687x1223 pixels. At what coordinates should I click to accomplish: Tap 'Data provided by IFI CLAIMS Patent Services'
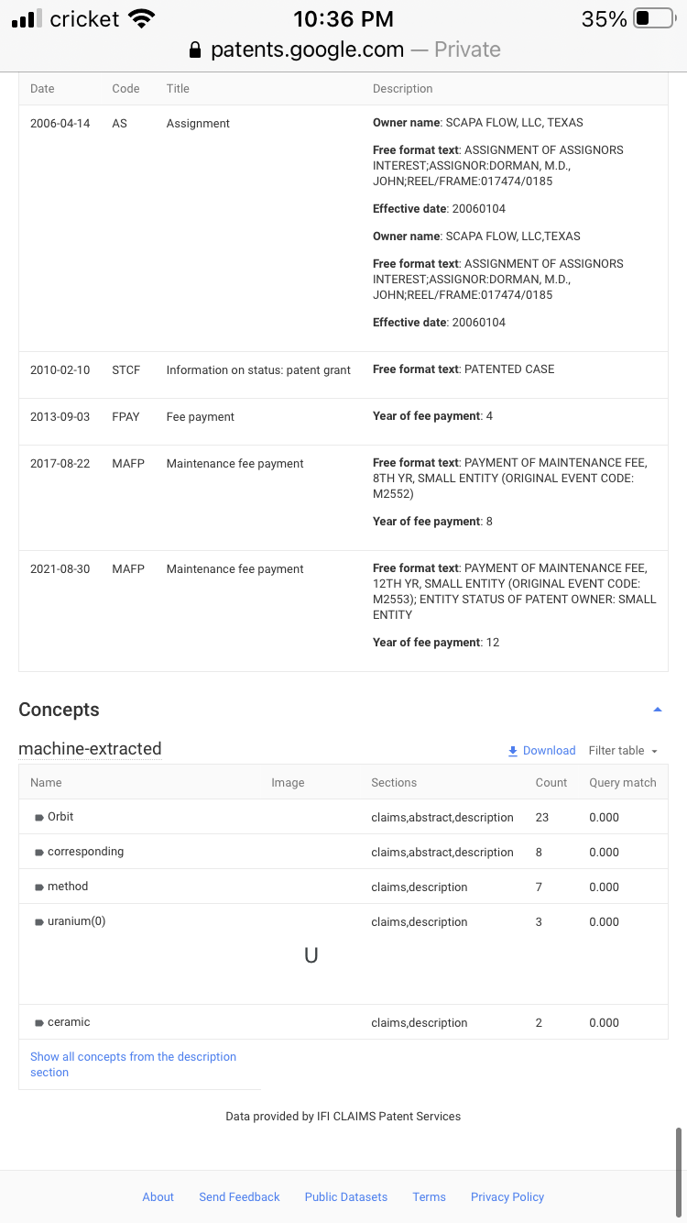(x=343, y=1117)
